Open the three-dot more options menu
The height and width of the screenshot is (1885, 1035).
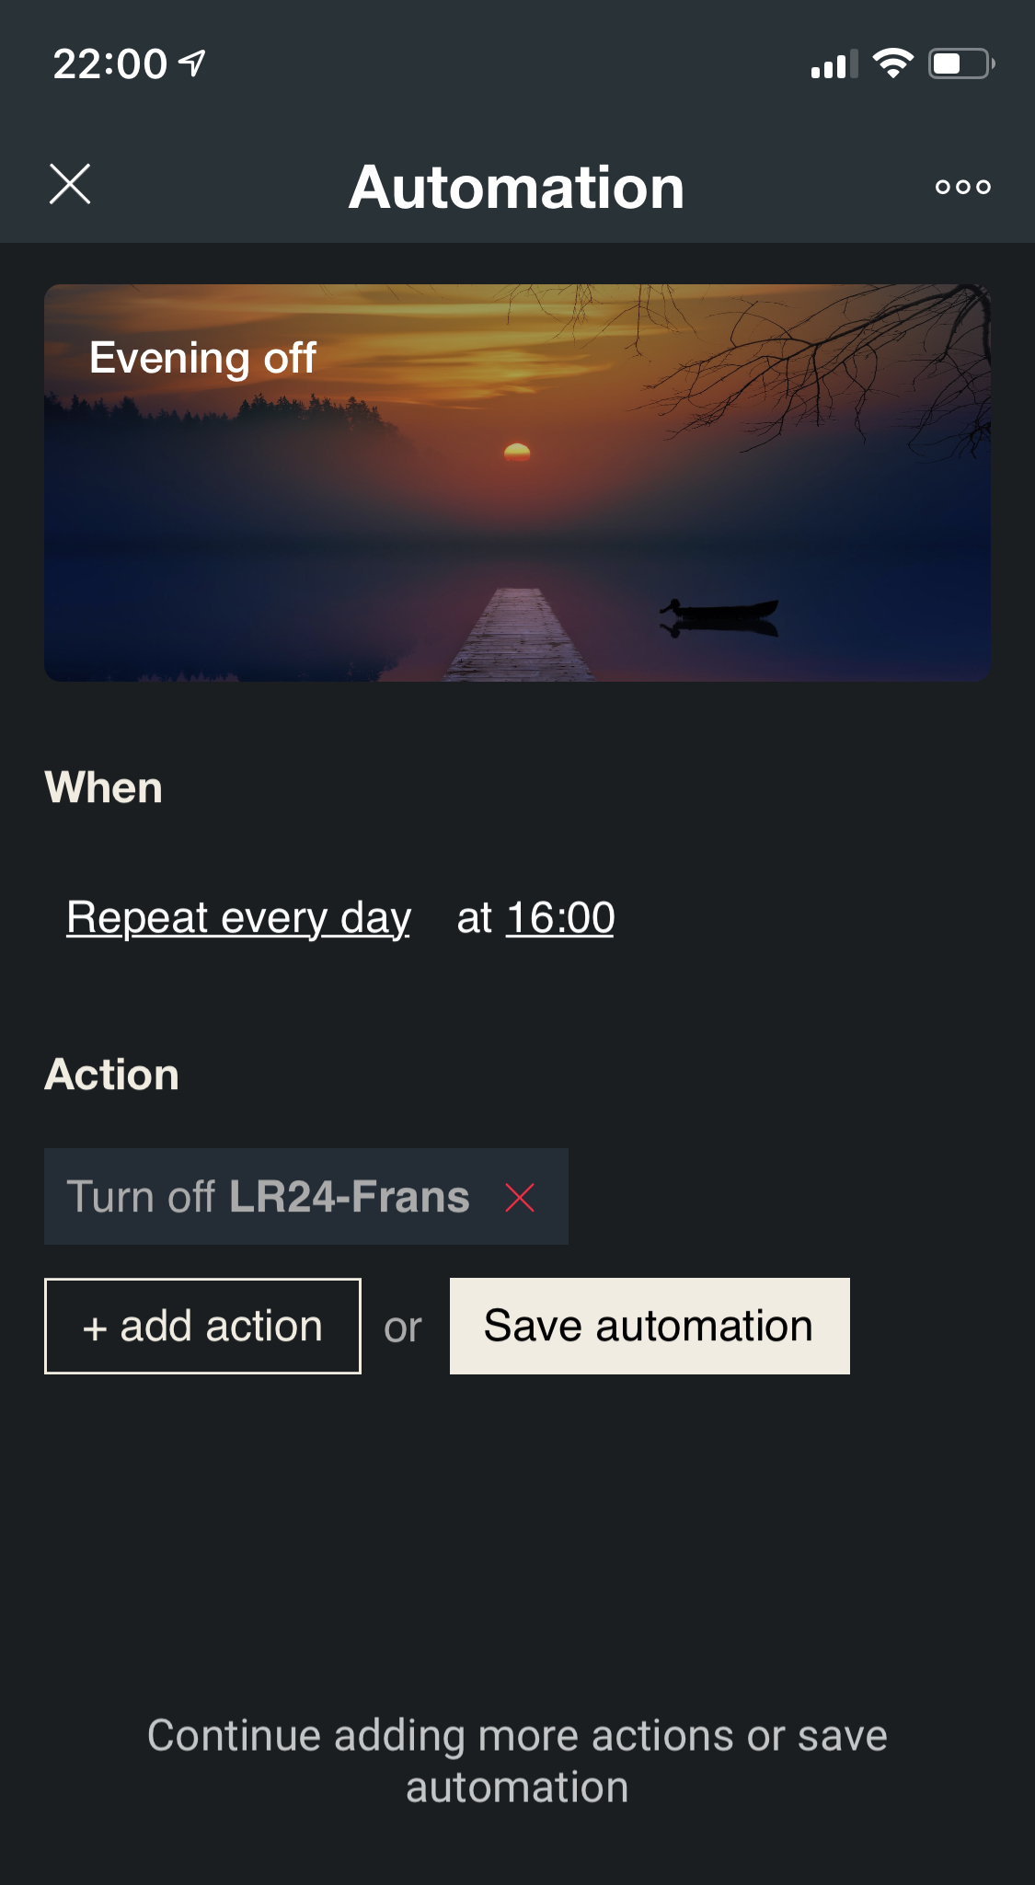[x=962, y=187]
